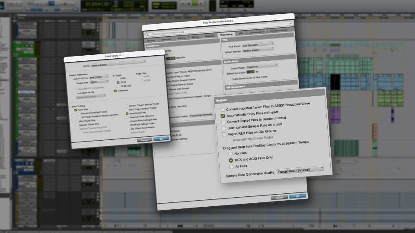This screenshot has height=233, width=415.
Task: Open the MIDI tab in Preferences
Action: tap(241, 33)
